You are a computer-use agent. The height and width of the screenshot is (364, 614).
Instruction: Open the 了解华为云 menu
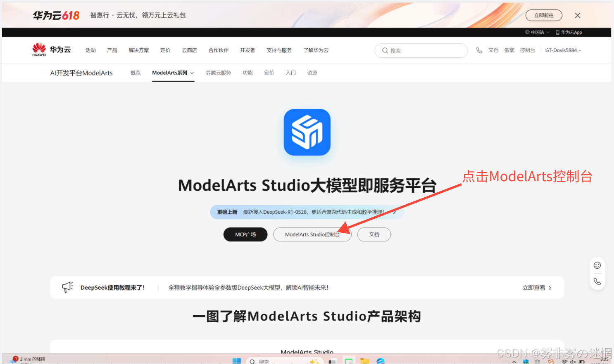pos(316,50)
